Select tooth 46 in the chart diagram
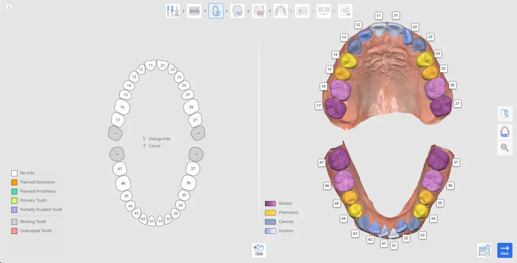 [x=123, y=183]
